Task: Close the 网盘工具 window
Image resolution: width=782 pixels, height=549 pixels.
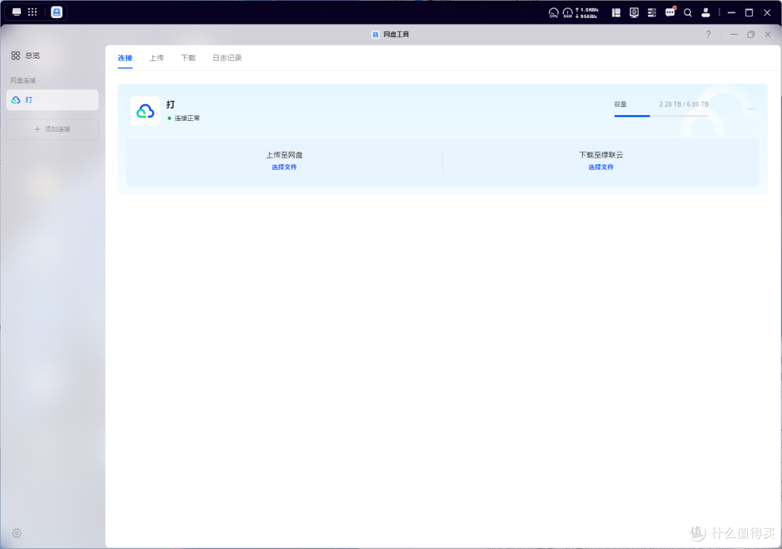Action: point(768,35)
